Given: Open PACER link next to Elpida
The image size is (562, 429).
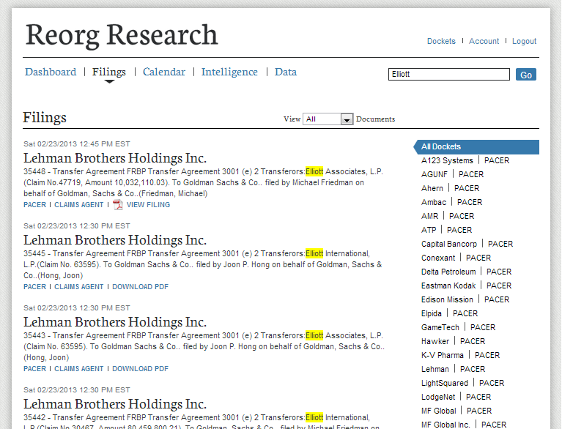Looking at the screenshot, I should click(465, 313).
